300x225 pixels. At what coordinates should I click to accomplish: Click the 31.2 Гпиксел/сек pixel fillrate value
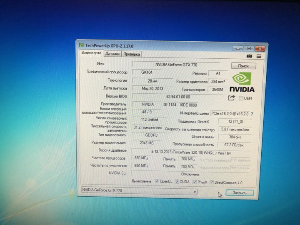[x=147, y=127]
